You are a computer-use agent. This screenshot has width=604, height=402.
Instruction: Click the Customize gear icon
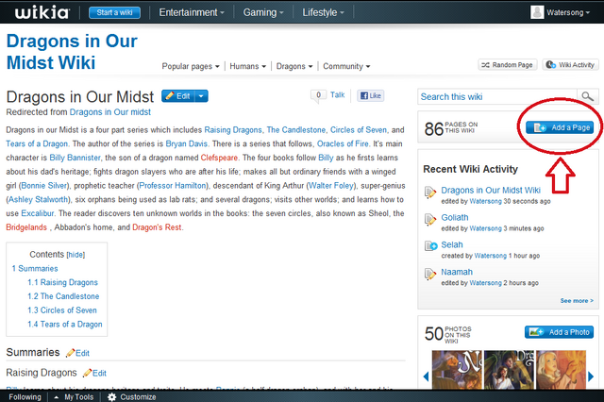pyautogui.click(x=111, y=397)
